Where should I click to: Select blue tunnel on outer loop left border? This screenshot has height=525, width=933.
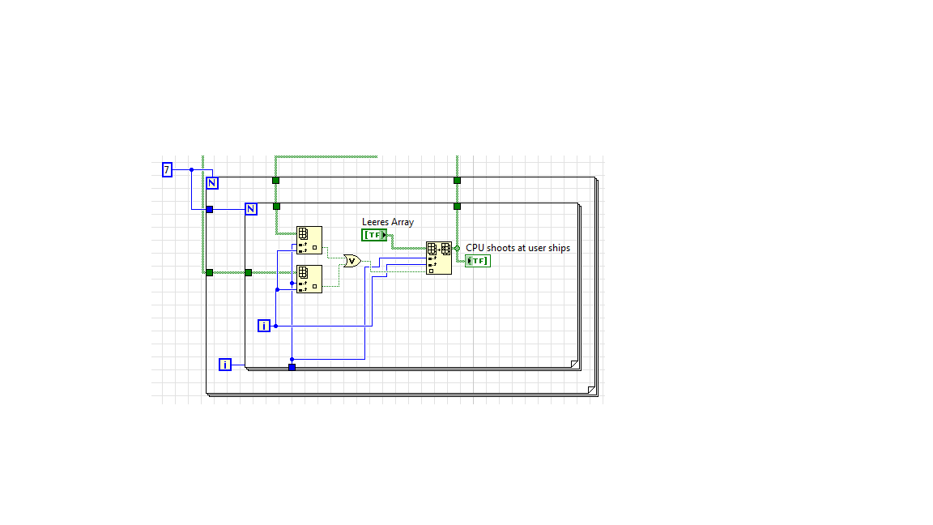(x=210, y=210)
